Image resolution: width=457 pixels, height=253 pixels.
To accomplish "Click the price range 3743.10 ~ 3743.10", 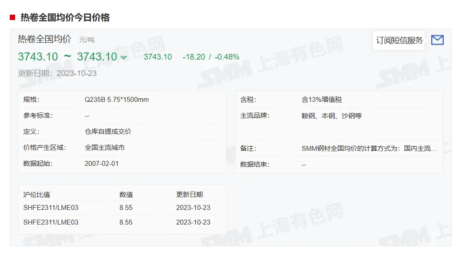I will (67, 57).
